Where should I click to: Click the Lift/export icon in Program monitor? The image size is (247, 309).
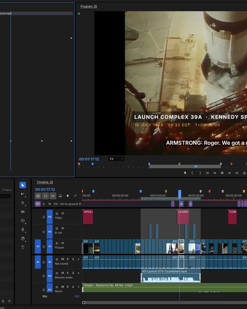point(244,173)
